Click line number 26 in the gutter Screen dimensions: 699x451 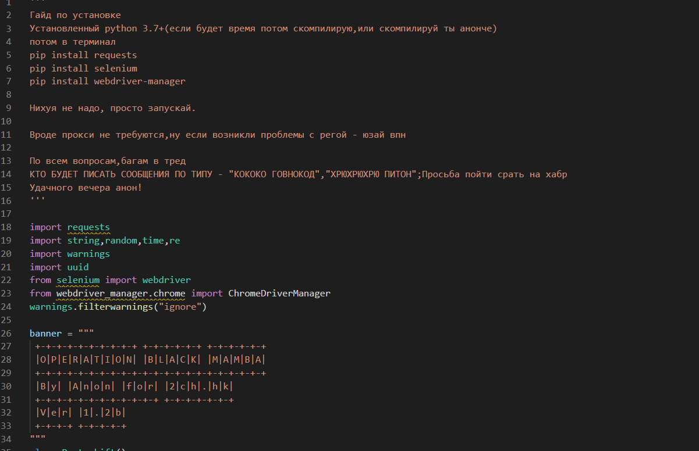(x=7, y=334)
